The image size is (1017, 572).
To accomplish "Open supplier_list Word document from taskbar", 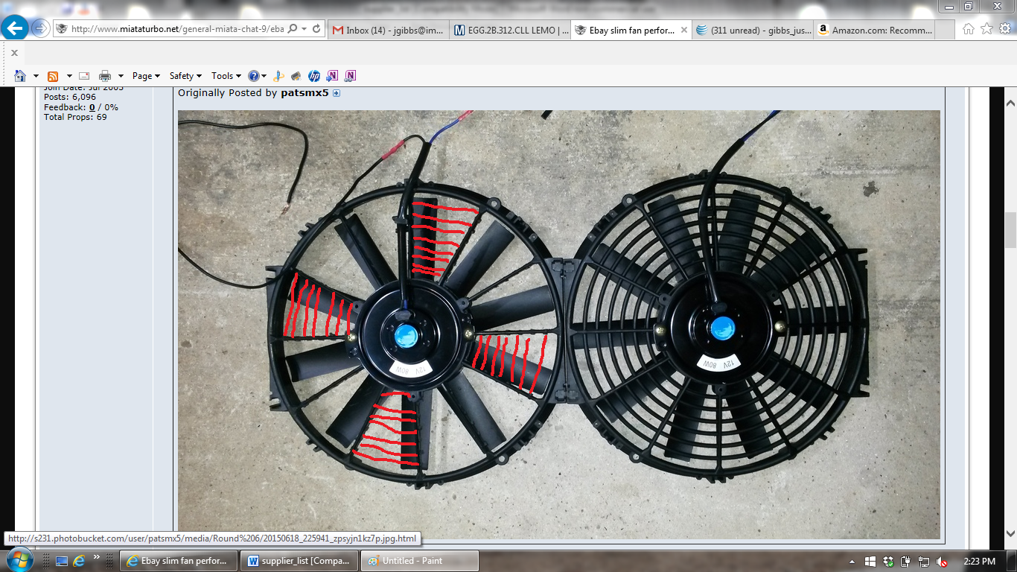I will pos(299,561).
